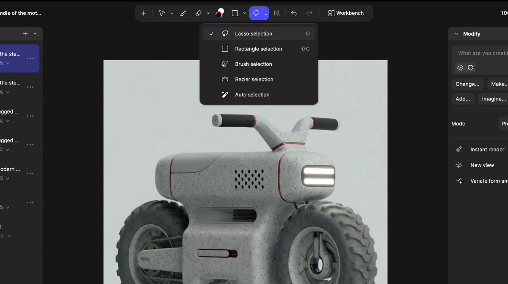508x284 pixels.
Task: Open options for the highlighted selected layer
Action: [30, 58]
